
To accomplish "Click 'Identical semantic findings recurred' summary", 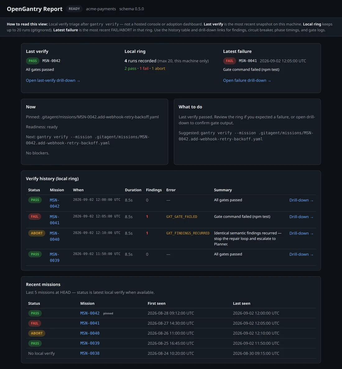I will [x=248, y=239].
